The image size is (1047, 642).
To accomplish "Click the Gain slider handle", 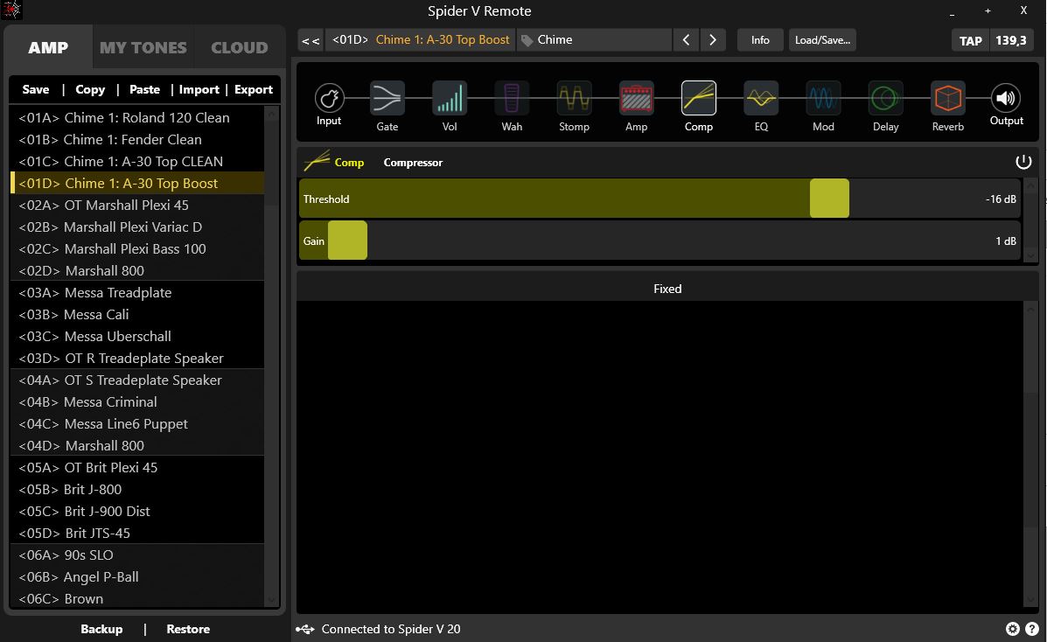I will point(347,240).
